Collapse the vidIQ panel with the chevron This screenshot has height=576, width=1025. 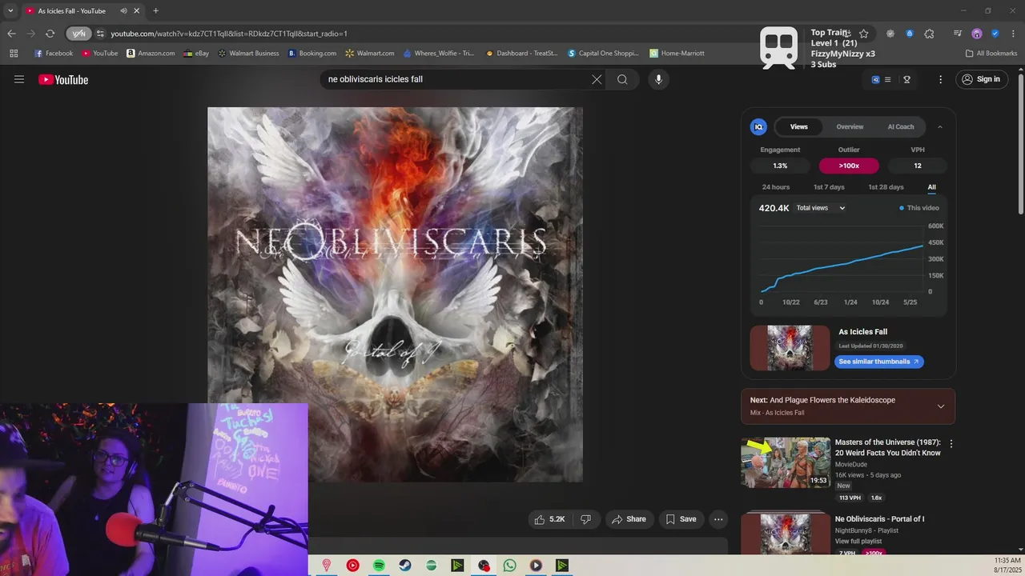940,126
